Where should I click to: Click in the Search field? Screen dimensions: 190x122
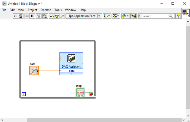tap(155, 16)
